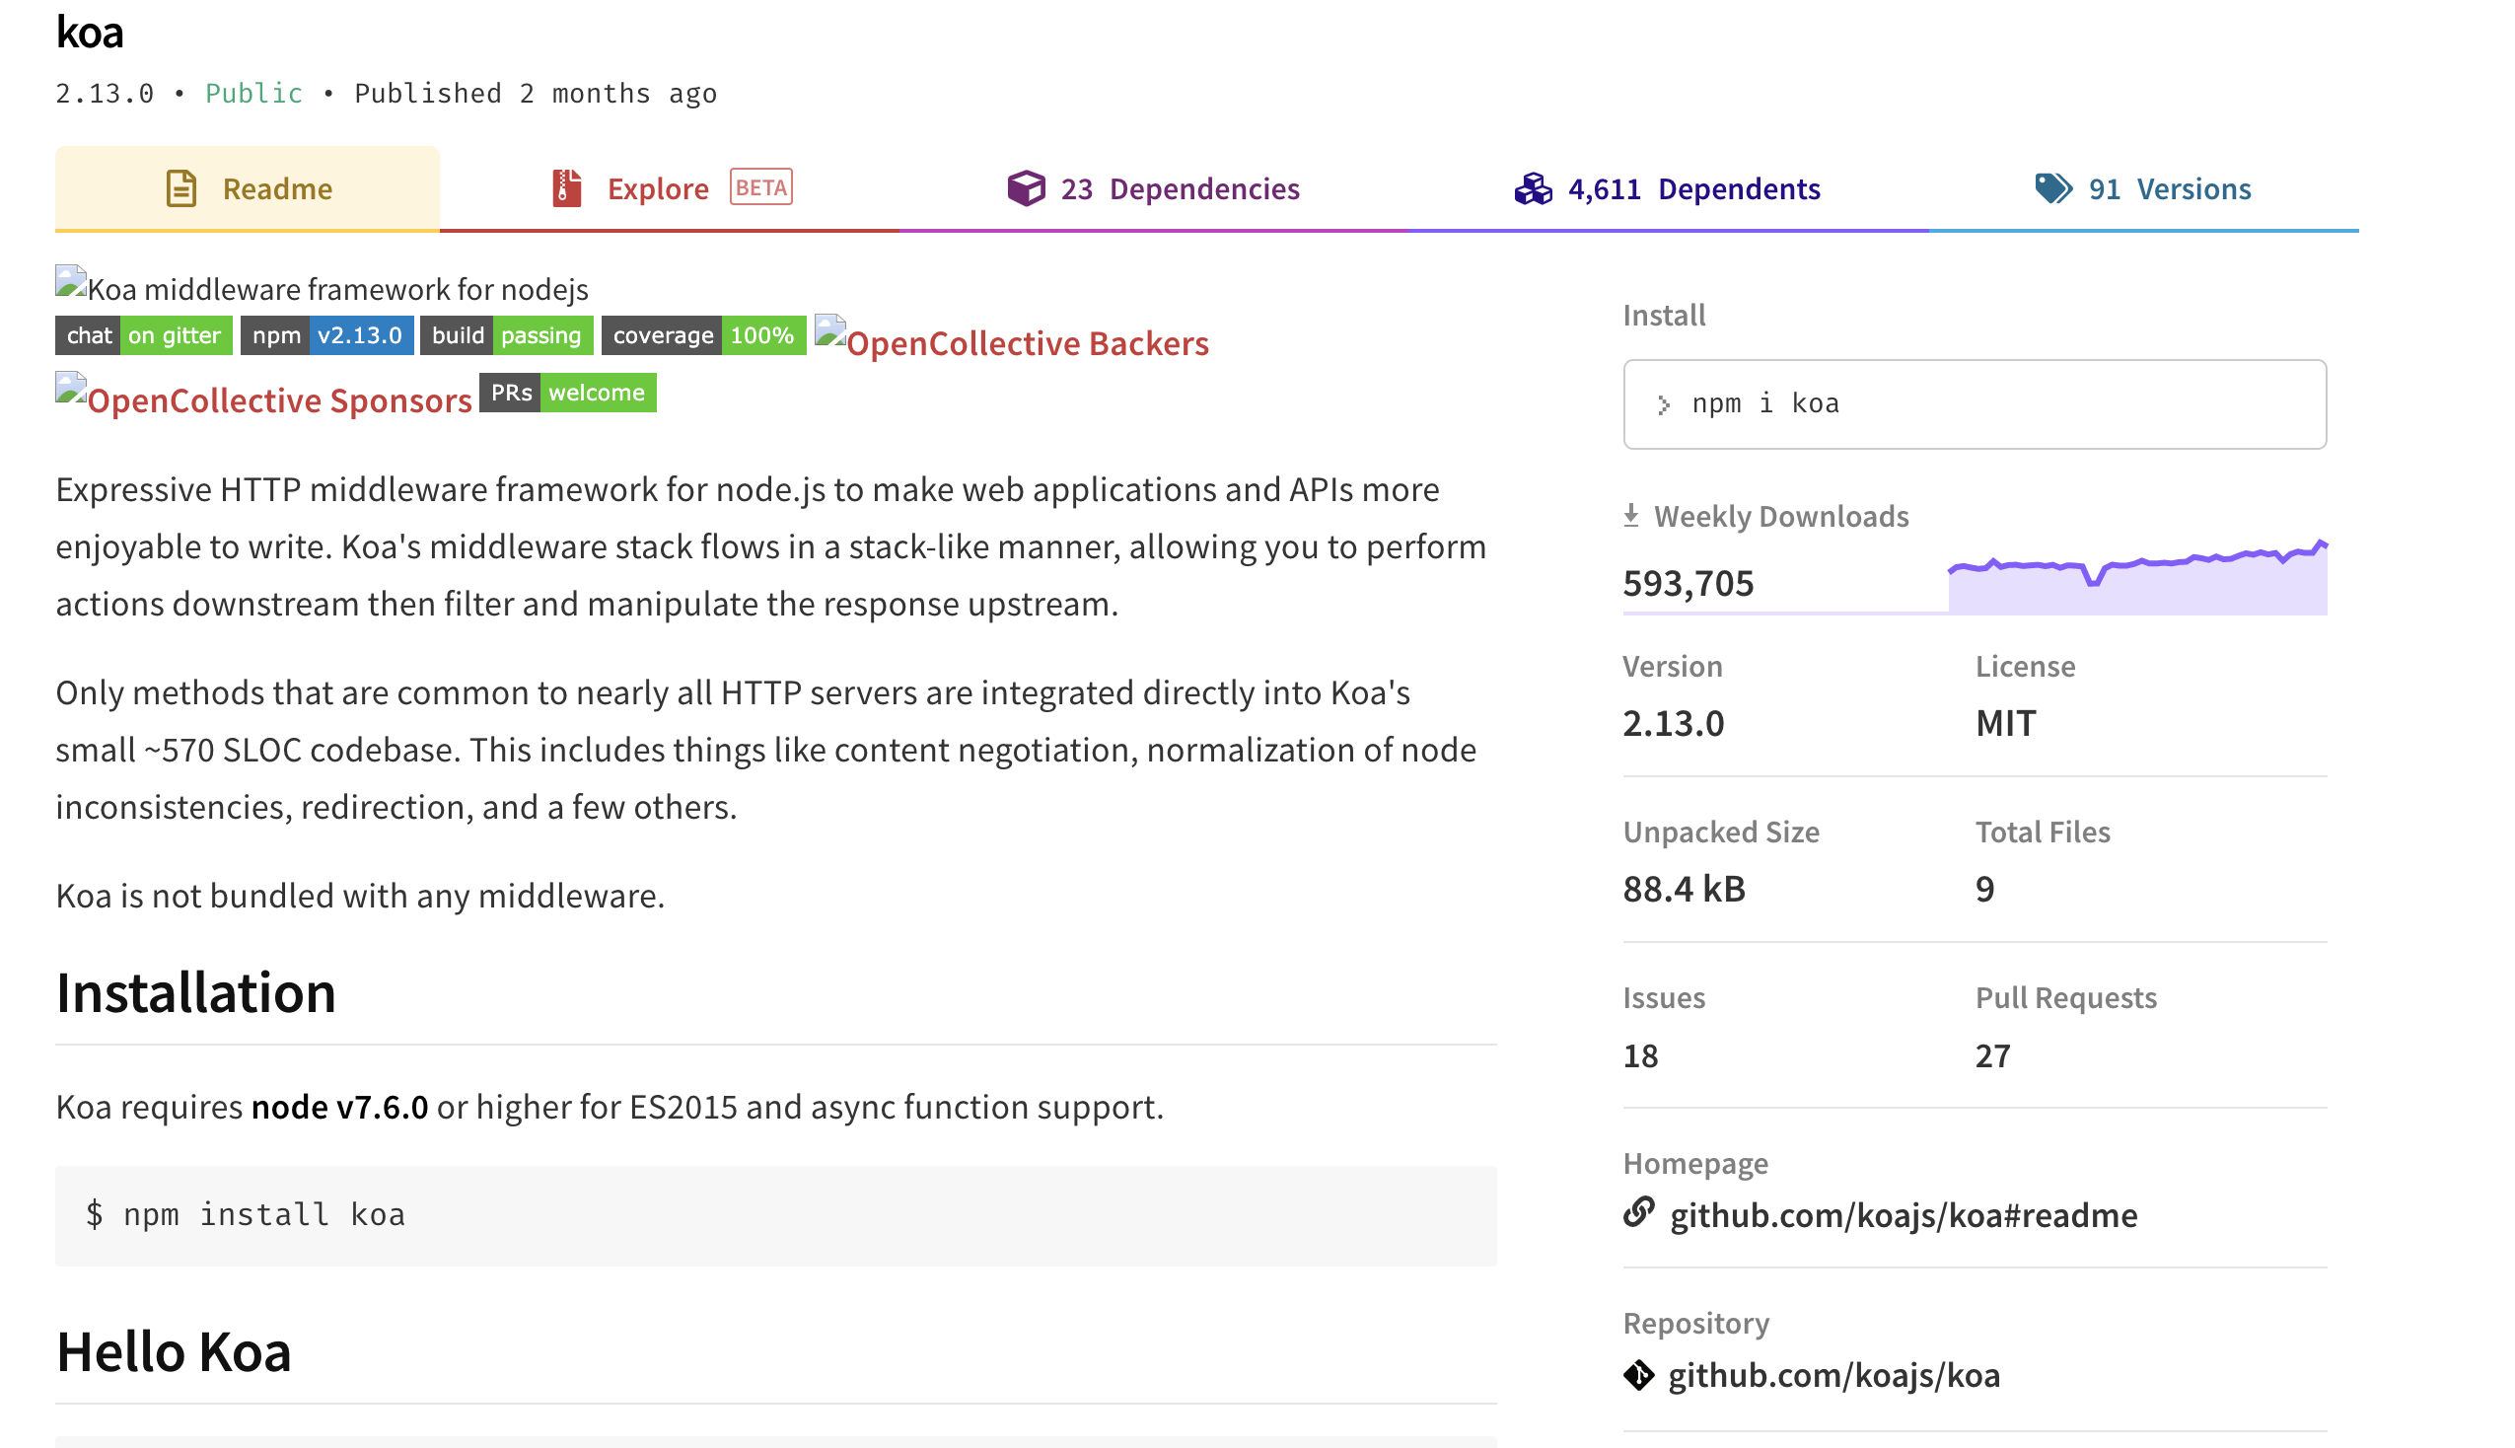Open the OpenCollective Sponsors link
The image size is (2515, 1448).
tap(278, 399)
